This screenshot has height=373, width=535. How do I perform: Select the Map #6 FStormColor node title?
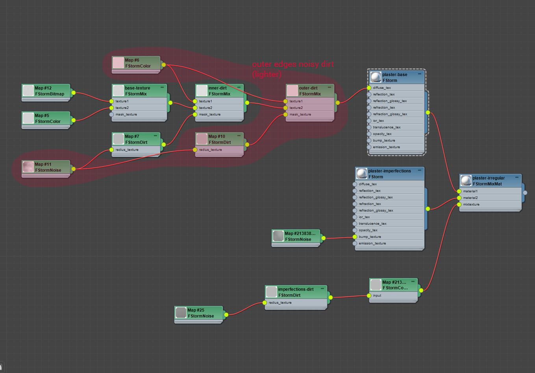tap(138, 63)
